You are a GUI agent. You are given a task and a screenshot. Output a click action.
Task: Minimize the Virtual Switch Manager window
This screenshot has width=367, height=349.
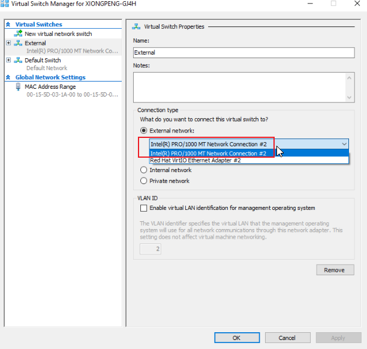(310, 4)
